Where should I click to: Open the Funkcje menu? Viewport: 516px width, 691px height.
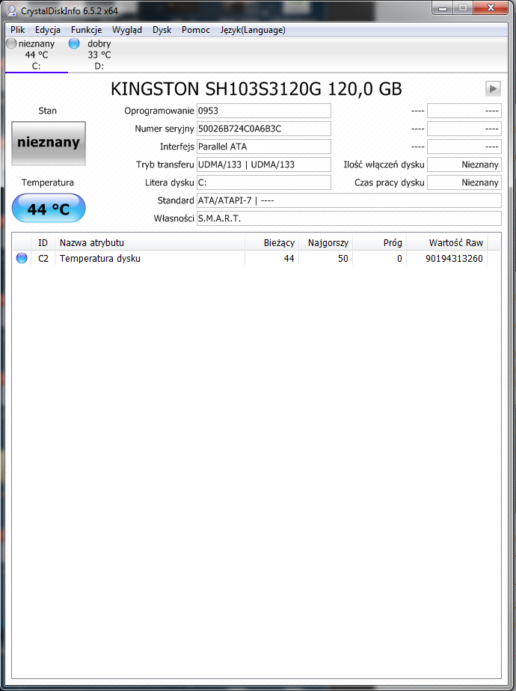point(86,30)
